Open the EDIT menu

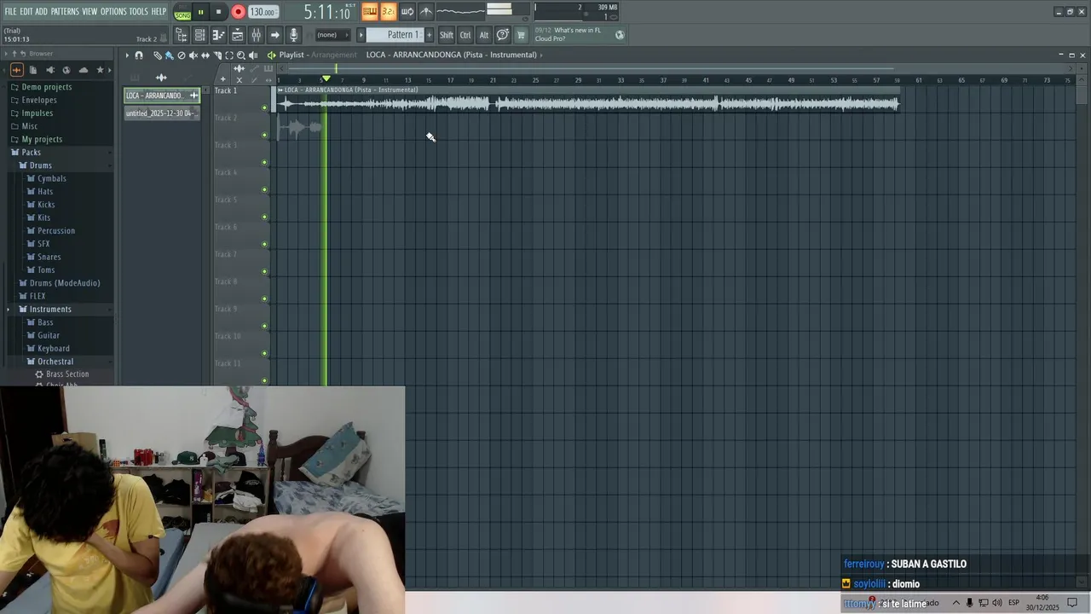tap(26, 12)
